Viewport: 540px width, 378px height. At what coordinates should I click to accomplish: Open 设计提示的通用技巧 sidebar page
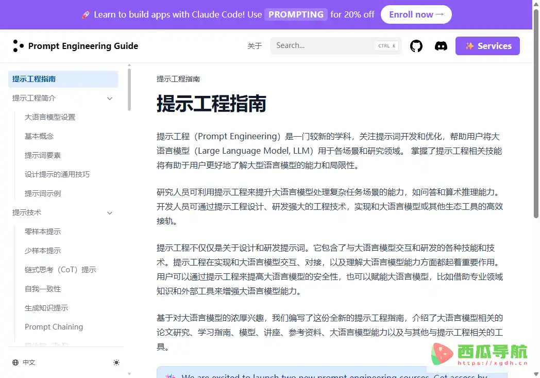(x=57, y=174)
